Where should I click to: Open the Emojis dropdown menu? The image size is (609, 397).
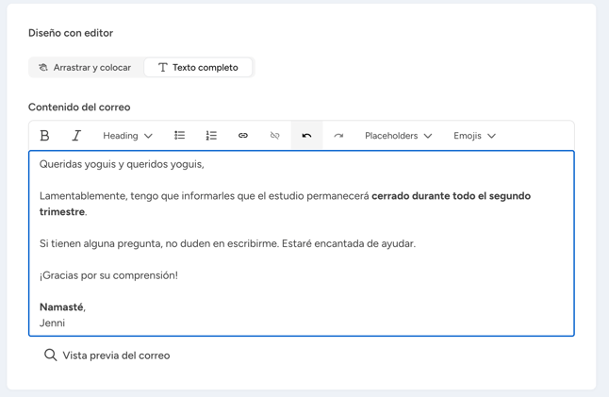pyautogui.click(x=474, y=136)
